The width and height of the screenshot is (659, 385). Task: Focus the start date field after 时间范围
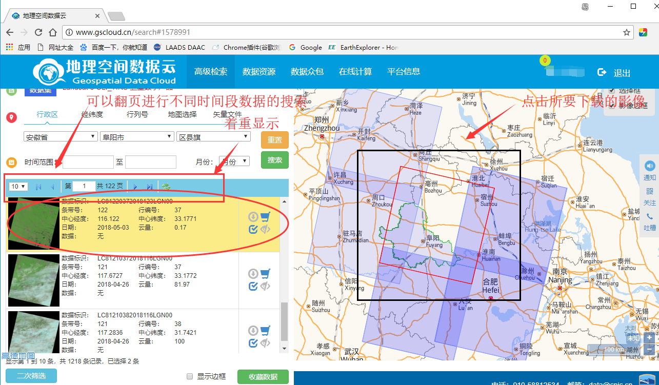(x=88, y=162)
